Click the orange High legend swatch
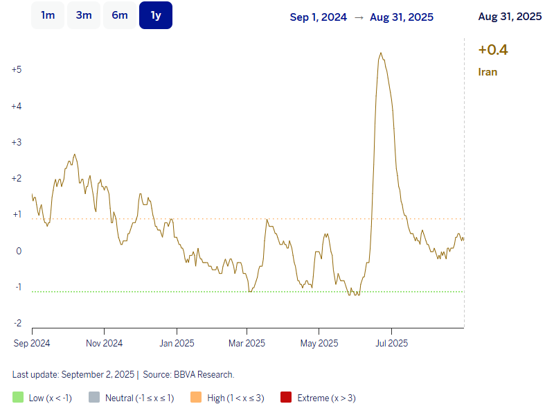This screenshot has width=545, height=413. 196,397
